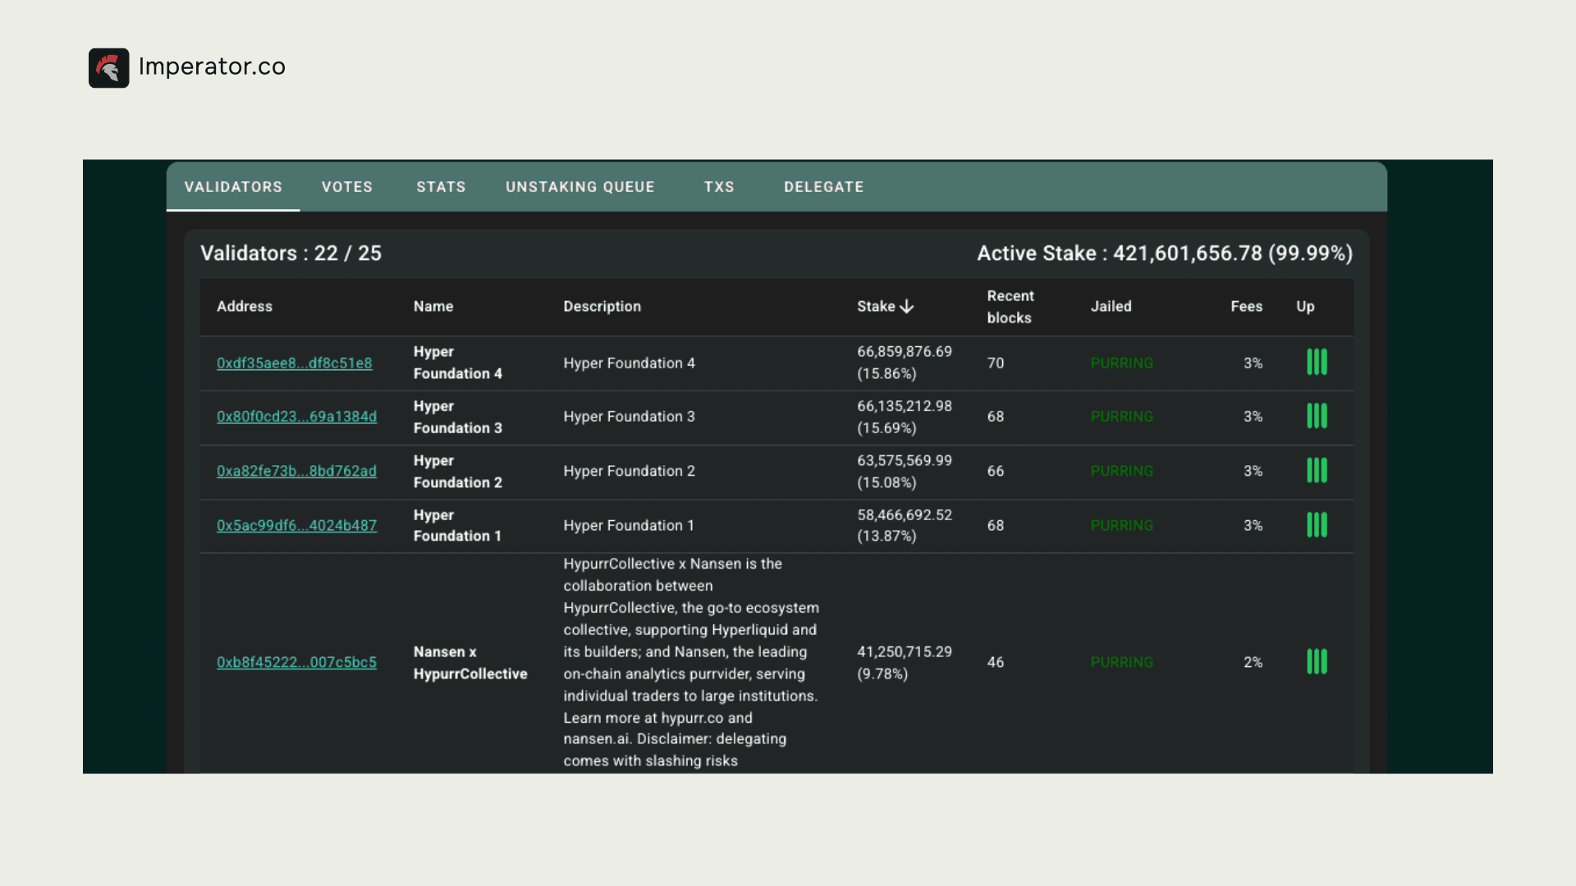Click recent blocks value 46
This screenshot has width=1576, height=886.
click(996, 662)
